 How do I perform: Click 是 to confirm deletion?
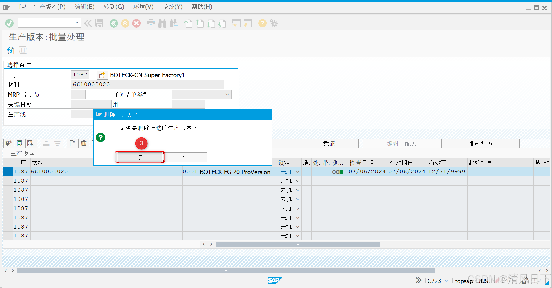(x=140, y=157)
